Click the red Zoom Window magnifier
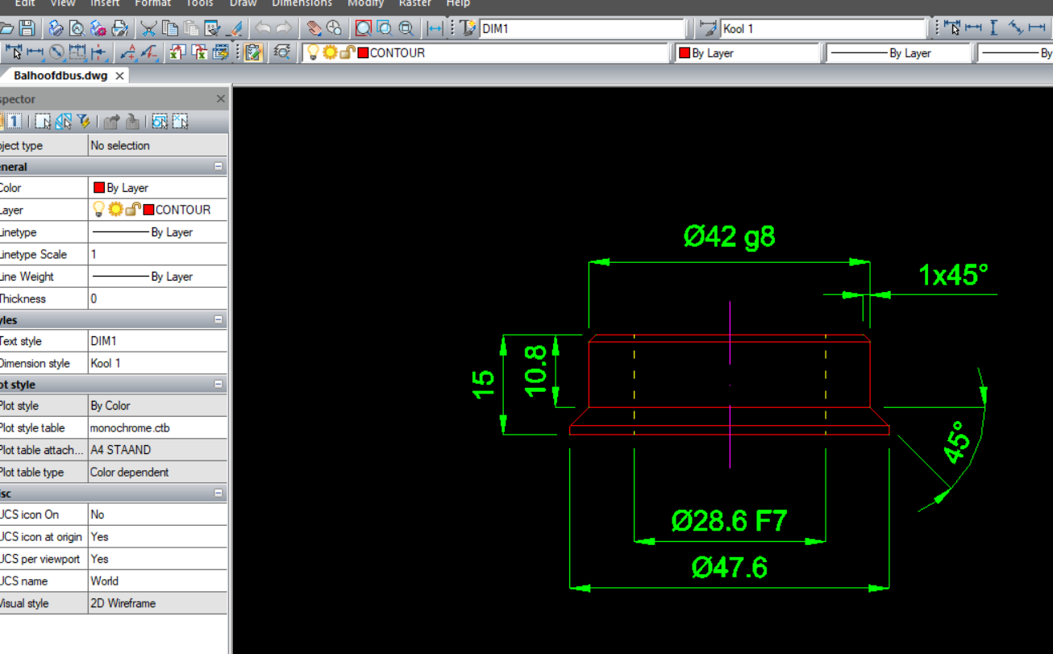Screen dimensions: 1053x654 point(364,28)
